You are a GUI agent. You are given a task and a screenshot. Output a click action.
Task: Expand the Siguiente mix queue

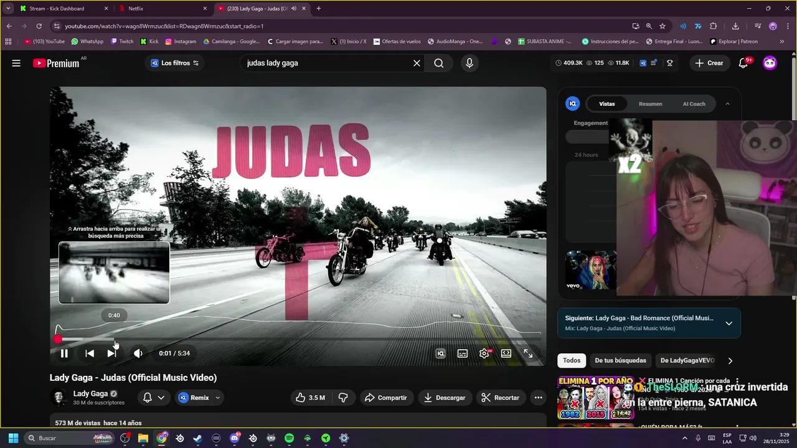pos(729,323)
